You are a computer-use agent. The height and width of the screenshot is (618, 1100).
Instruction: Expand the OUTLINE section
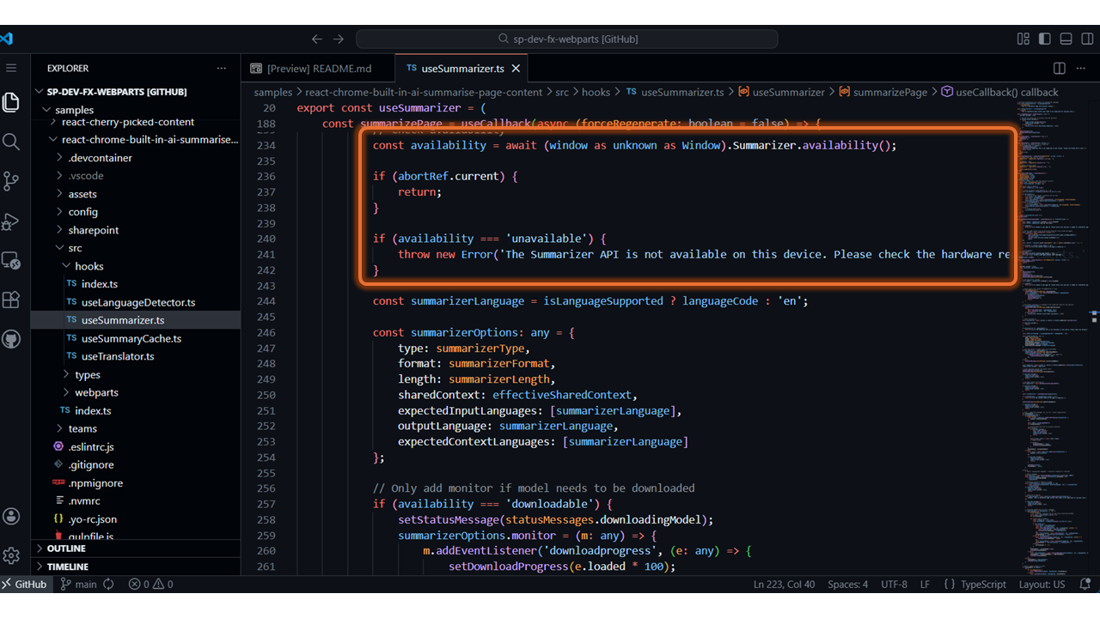(x=66, y=548)
